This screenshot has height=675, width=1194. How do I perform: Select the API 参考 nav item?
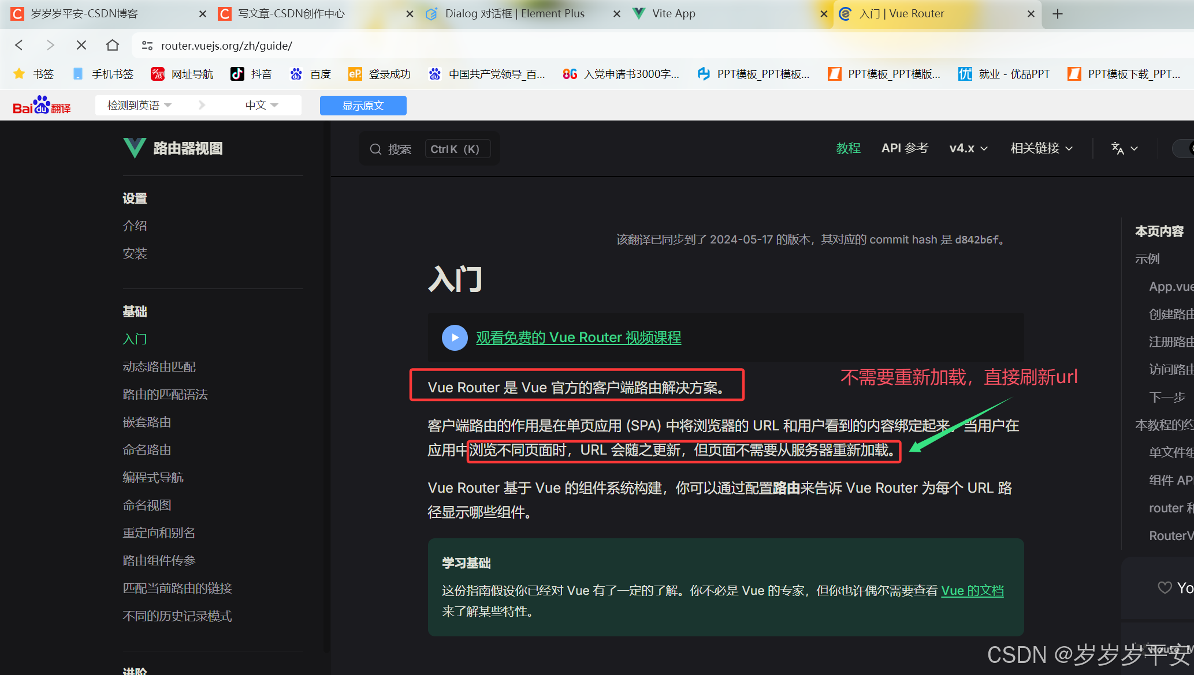point(905,148)
